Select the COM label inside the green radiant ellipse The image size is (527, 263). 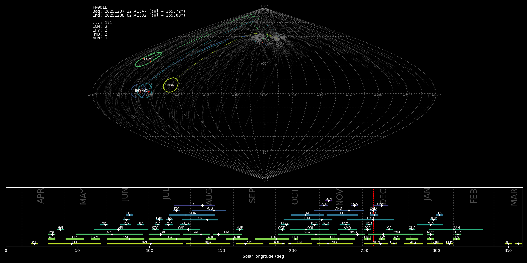pyautogui.click(x=148, y=60)
